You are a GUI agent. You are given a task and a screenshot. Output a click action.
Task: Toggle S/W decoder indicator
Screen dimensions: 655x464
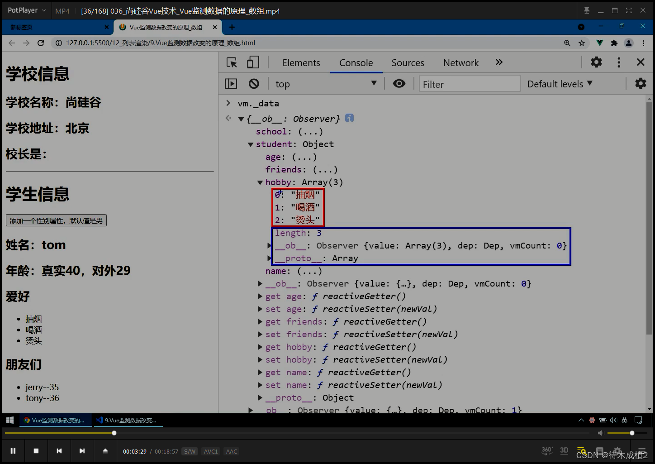(x=190, y=451)
